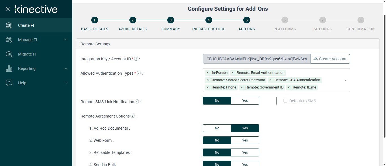Close the sidebar with the X icon
386x166 pixels.
tap(8, 9)
